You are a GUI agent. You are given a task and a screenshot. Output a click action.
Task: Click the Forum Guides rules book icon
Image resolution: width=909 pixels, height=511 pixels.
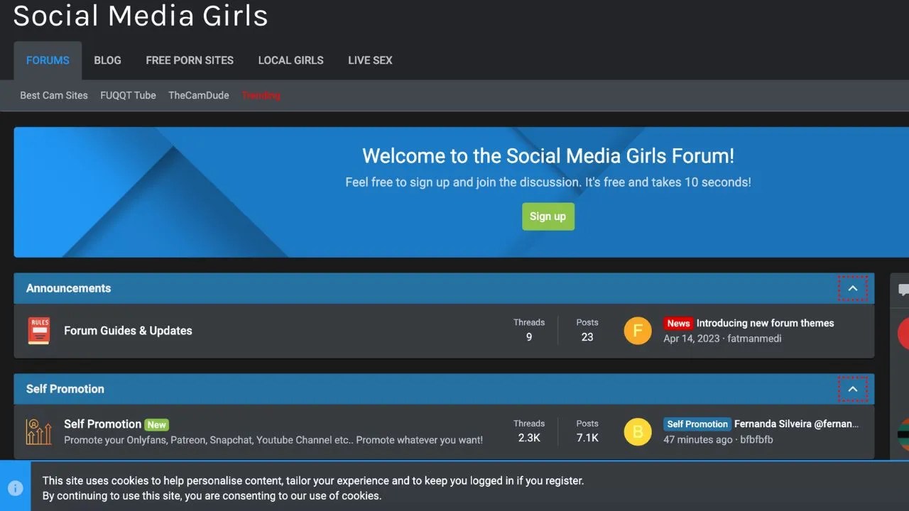[x=38, y=330]
